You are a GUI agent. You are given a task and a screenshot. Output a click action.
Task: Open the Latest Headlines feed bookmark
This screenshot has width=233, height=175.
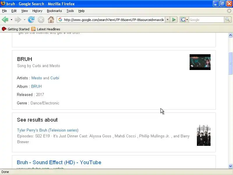(x=46, y=29)
